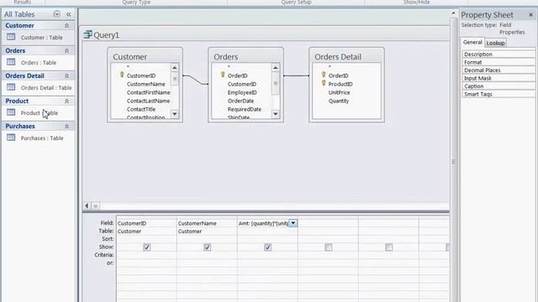This screenshot has height=302, width=538.
Task: Select ContactTitle field in Customer table
Action: [x=141, y=109]
